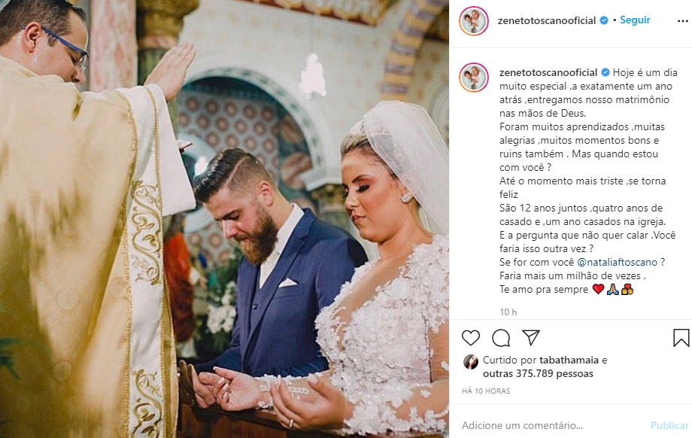Click the verified badge in the header
692x438 pixels.
604,20
